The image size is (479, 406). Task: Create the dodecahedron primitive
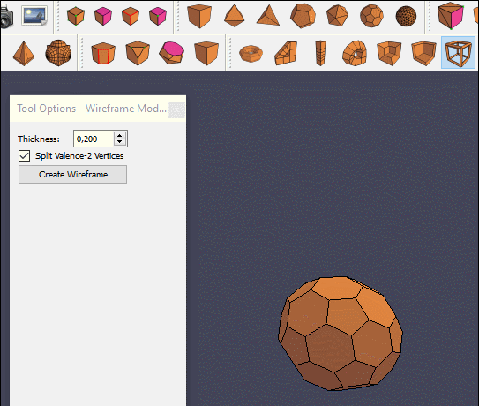tap(303, 16)
